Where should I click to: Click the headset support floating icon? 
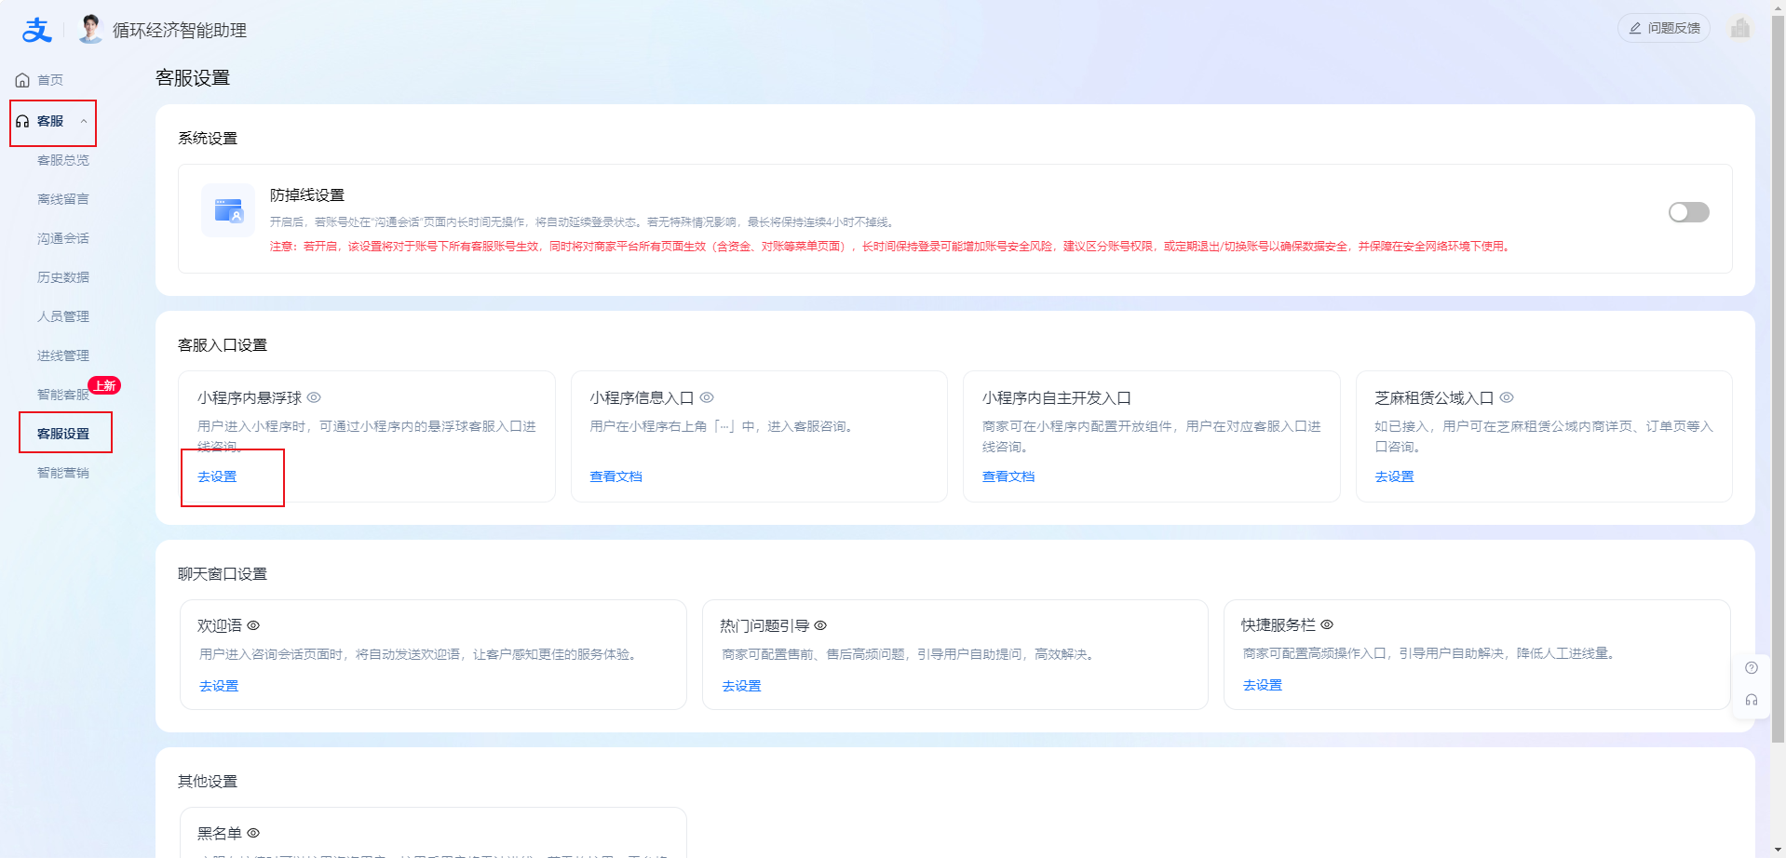coord(1751,700)
